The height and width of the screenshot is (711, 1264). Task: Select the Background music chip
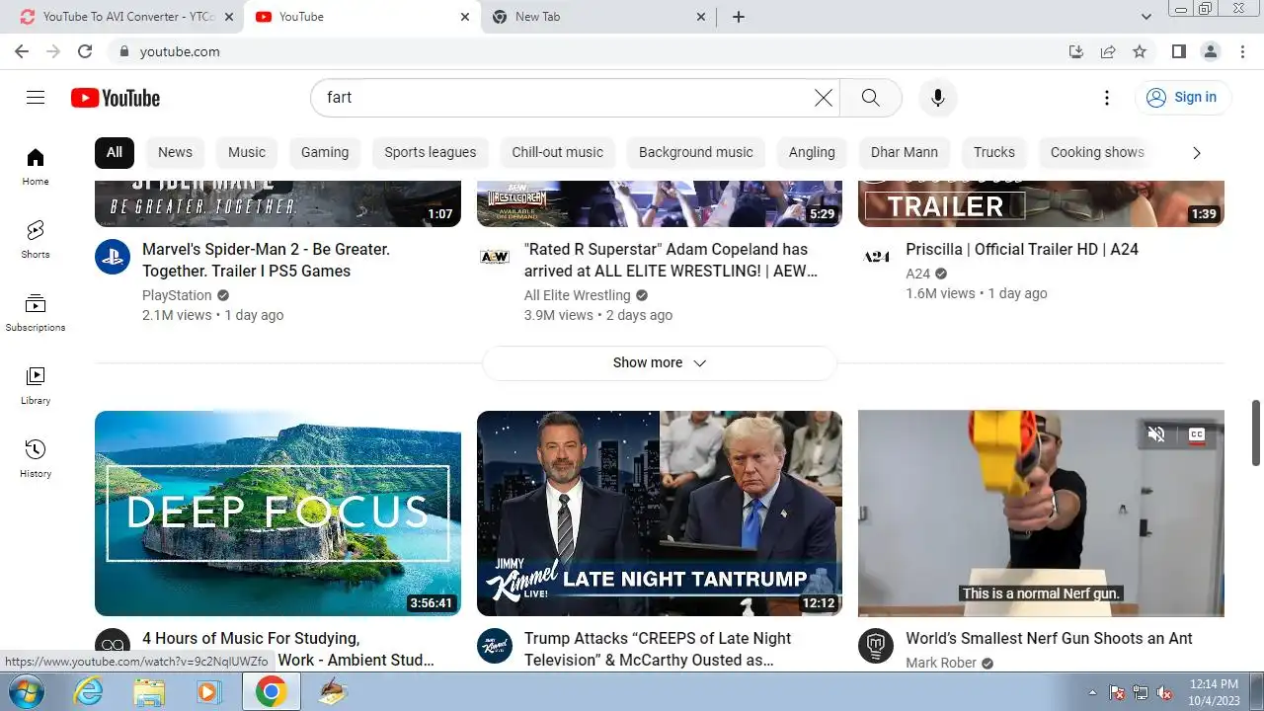coord(696,152)
